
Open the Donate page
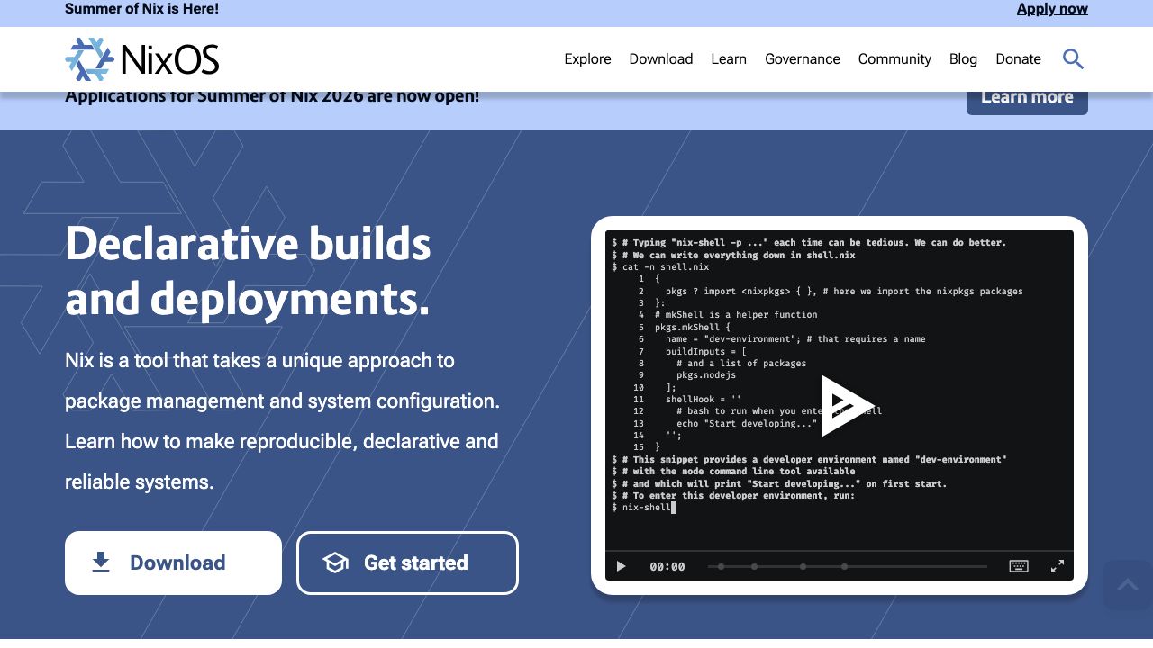tap(1018, 58)
